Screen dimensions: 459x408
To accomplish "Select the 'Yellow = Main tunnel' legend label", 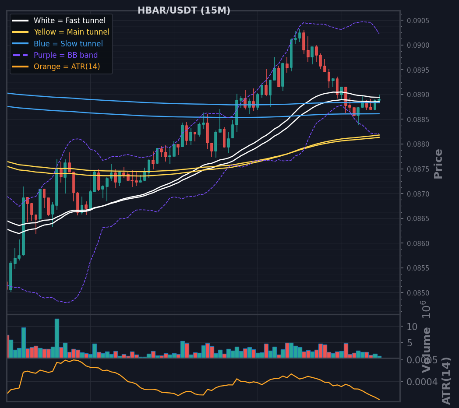I will (71, 32).
